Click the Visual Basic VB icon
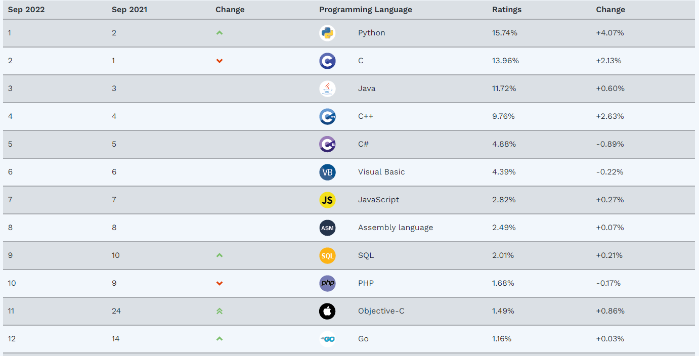The height and width of the screenshot is (356, 699). [x=327, y=172]
